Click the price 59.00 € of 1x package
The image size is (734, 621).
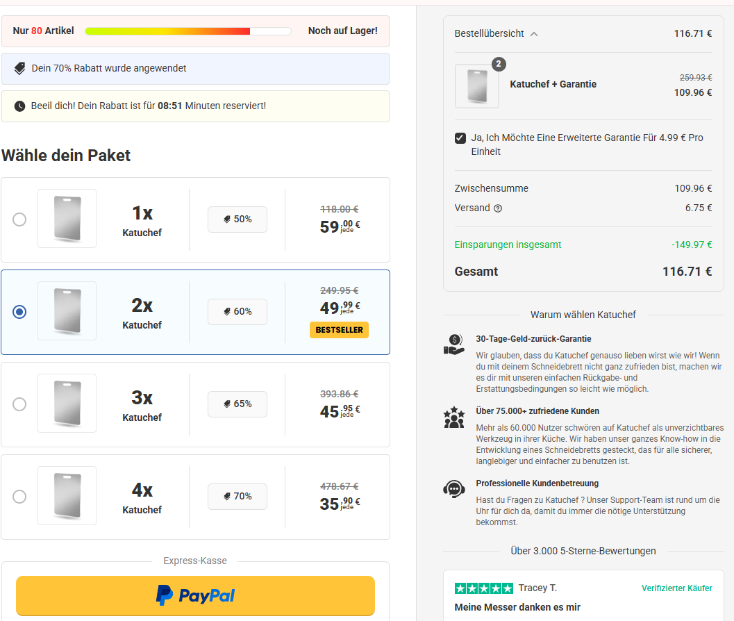(x=340, y=226)
